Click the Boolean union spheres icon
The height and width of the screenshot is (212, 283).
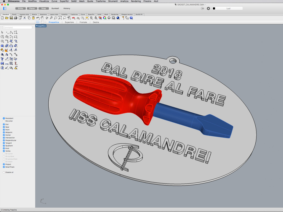click(7, 46)
